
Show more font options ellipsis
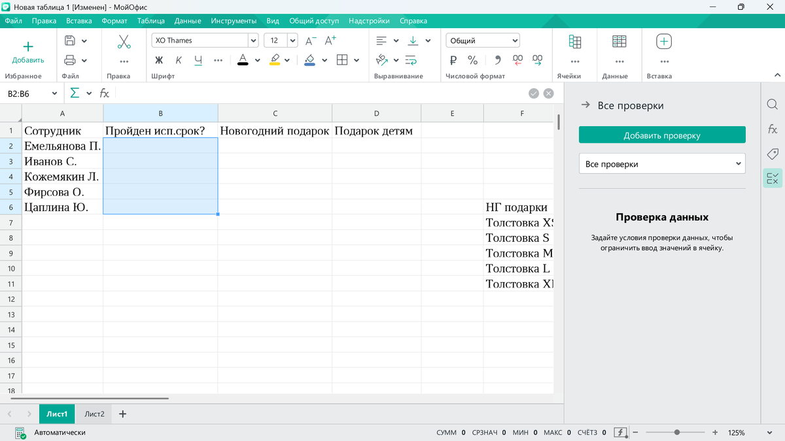pyautogui.click(x=218, y=60)
